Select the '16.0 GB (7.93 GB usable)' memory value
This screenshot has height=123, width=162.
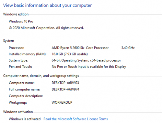coord(70,54)
